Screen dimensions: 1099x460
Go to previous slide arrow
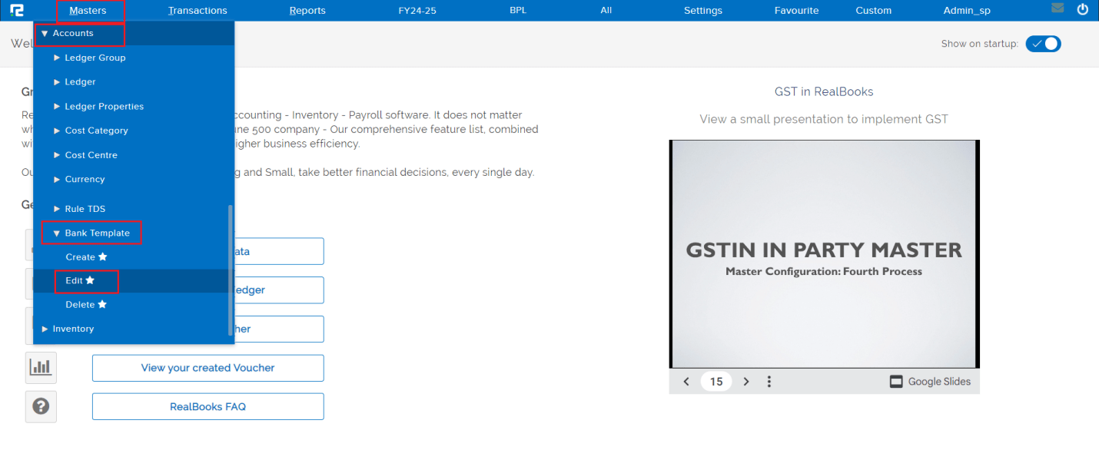[686, 382]
